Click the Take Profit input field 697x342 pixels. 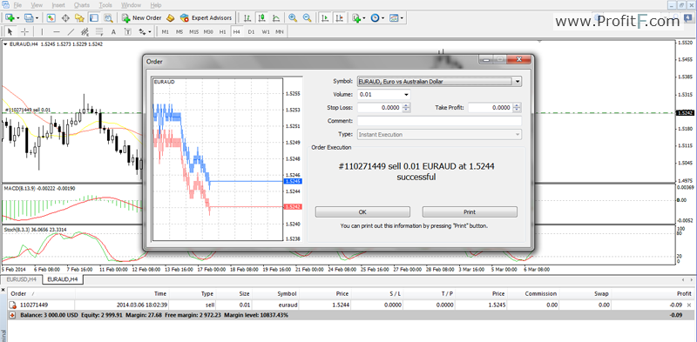[491, 108]
